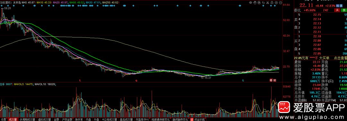The height and width of the screenshot is (121, 347).
Task: Click the 财 marker on chart
Action: pyautogui.click(x=275, y=80)
